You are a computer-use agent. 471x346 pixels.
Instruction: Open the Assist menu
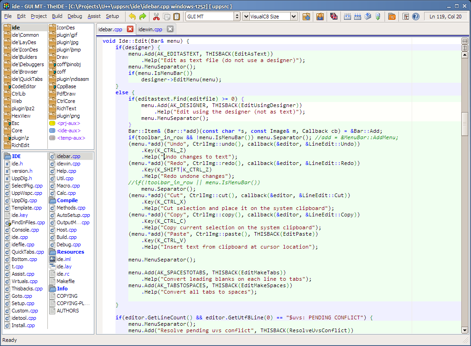94,16
